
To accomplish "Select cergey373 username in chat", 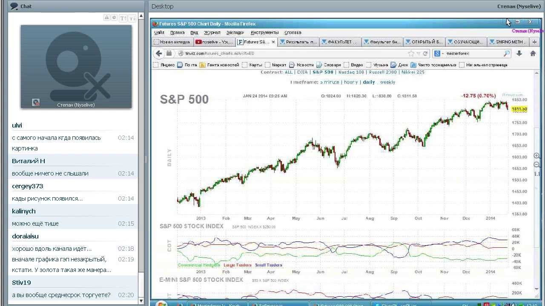I will pos(27,186).
